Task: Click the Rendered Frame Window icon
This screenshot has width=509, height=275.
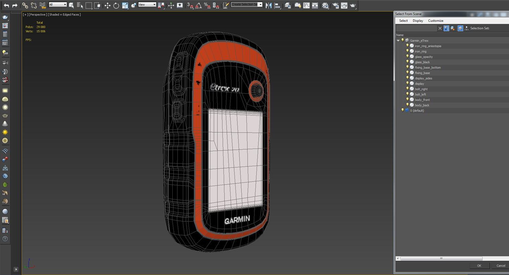Action: (x=344, y=5)
